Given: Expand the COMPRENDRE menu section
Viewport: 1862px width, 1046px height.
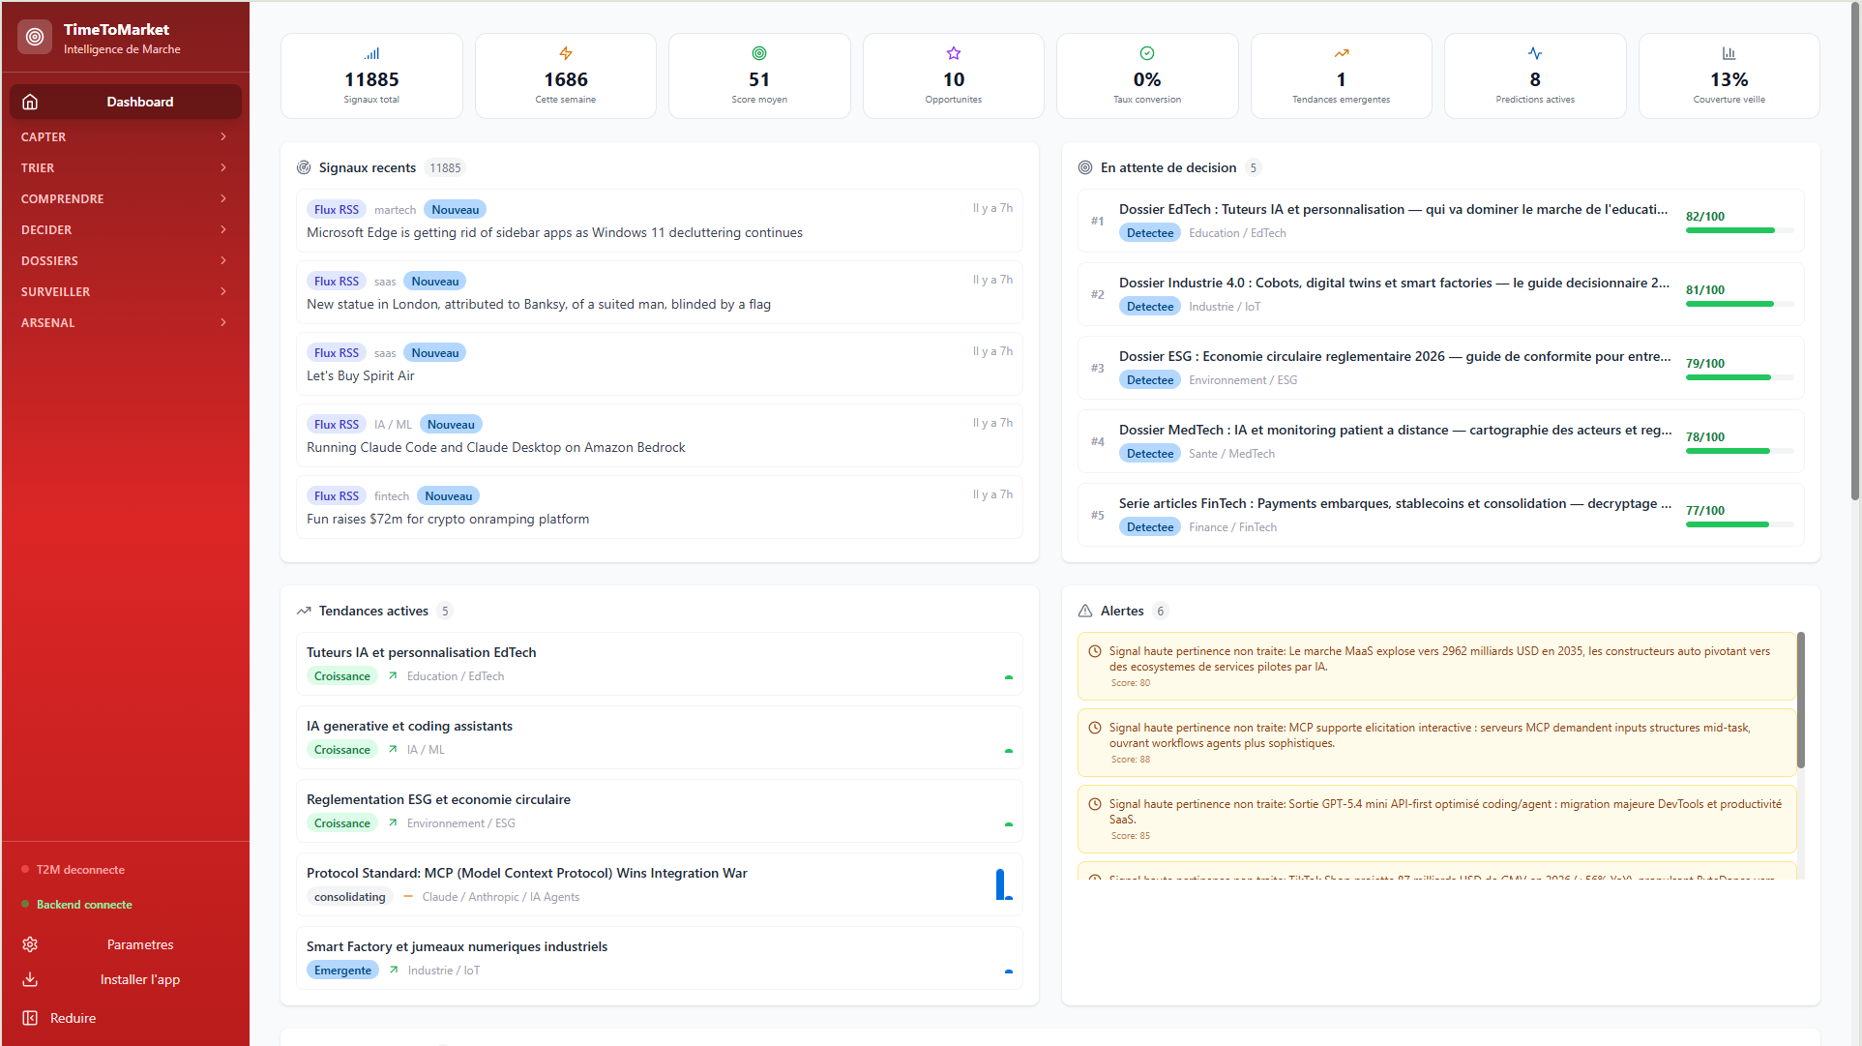Looking at the screenshot, I should [126, 198].
